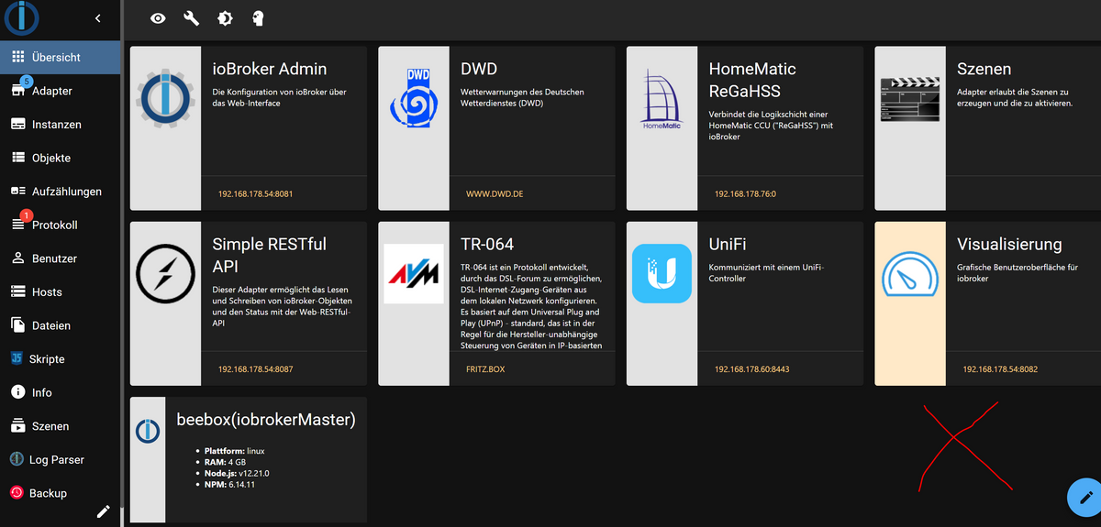Open ioBroker Admin link 192.168.178.54:8081
Screen dimensions: 1101x527
pyautogui.click(x=255, y=194)
